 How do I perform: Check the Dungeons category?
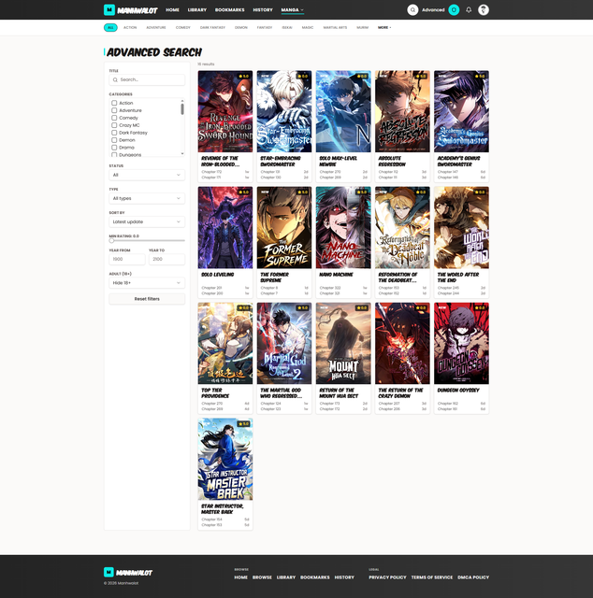(x=114, y=154)
